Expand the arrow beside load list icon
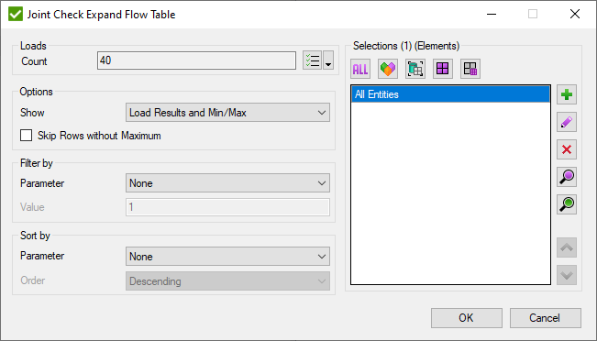Viewport: 597px width, 341px height. point(328,60)
